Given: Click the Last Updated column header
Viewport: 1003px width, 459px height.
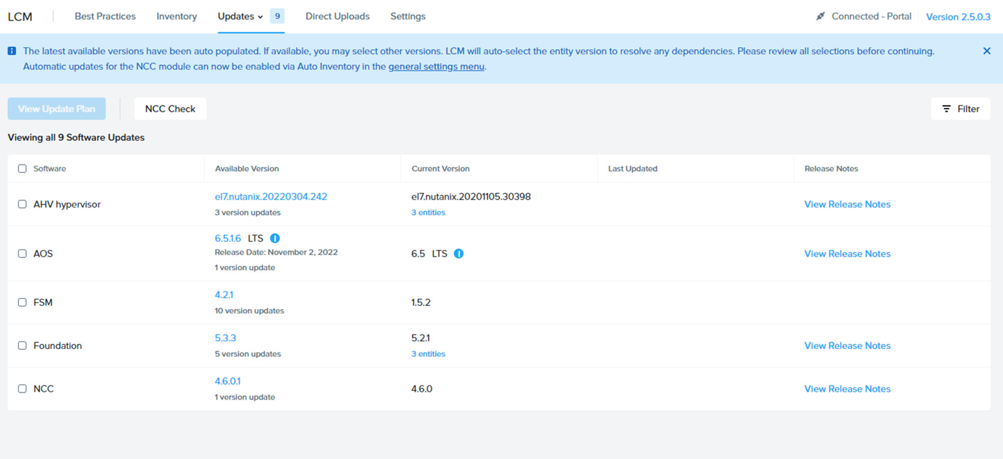Looking at the screenshot, I should [632, 169].
